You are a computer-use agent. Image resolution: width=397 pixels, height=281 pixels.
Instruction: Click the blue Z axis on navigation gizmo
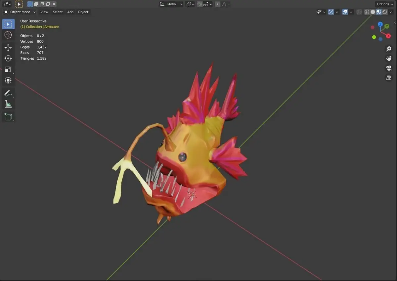click(380, 25)
